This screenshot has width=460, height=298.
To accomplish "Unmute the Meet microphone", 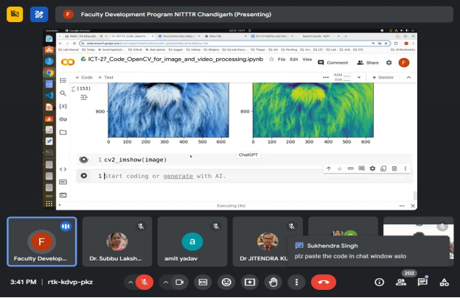I will (x=144, y=283).
